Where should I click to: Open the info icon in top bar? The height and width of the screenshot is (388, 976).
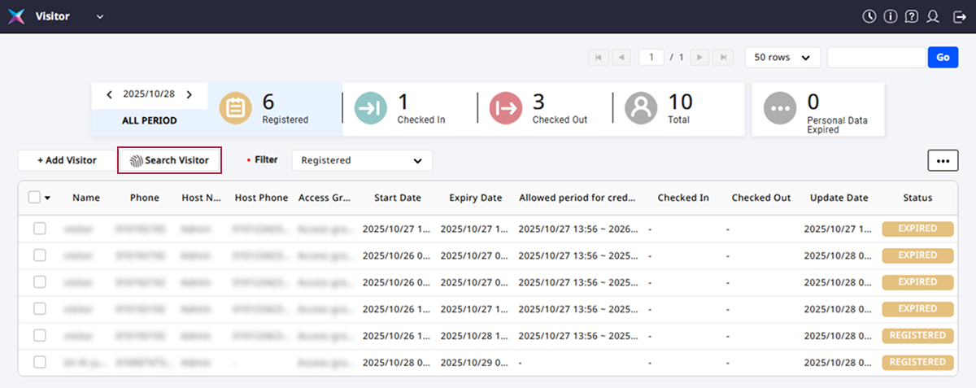click(x=891, y=16)
